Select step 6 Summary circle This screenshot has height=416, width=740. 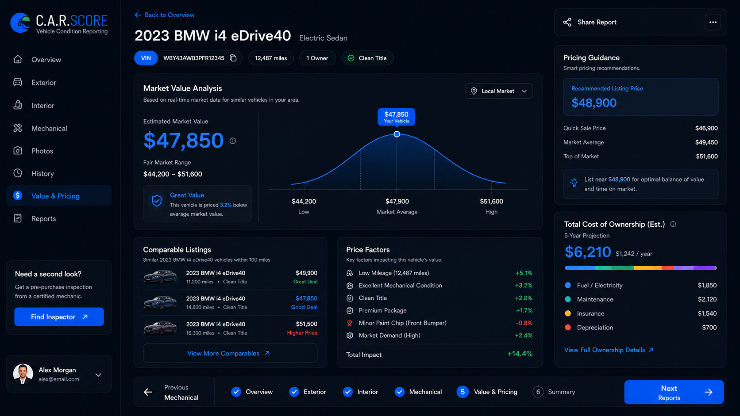[538, 392]
